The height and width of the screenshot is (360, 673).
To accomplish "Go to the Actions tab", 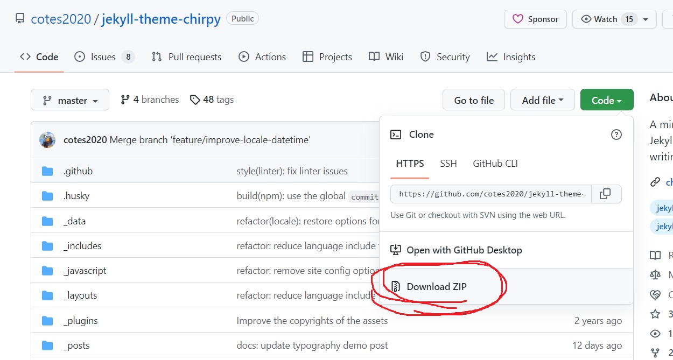I will click(262, 57).
